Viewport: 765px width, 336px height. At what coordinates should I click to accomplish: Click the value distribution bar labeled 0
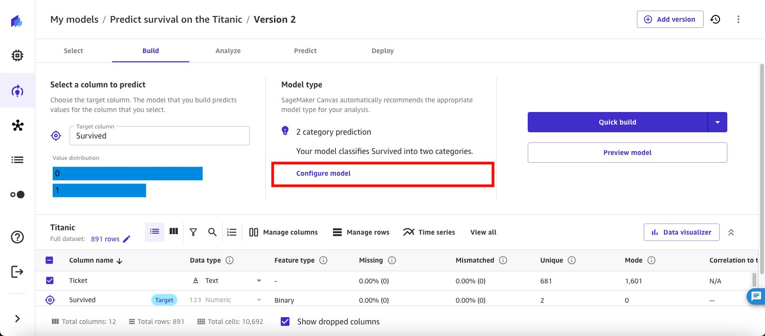click(x=128, y=173)
